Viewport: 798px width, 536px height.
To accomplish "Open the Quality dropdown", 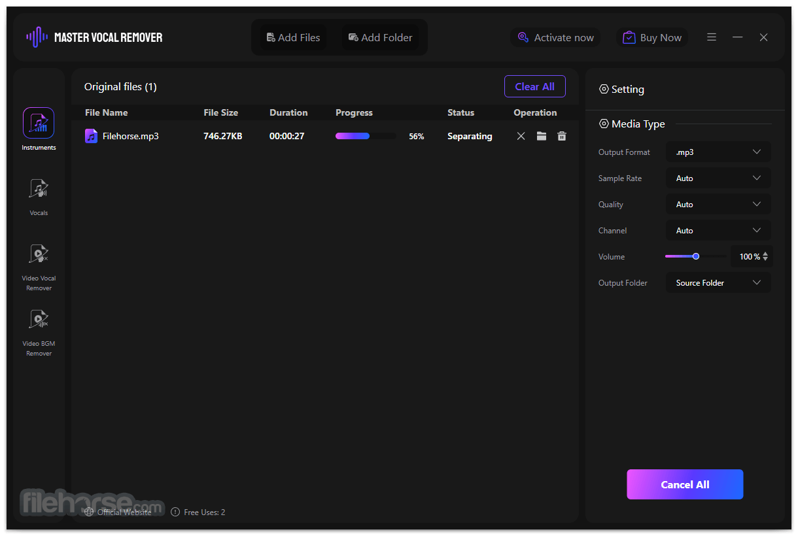I will [718, 204].
